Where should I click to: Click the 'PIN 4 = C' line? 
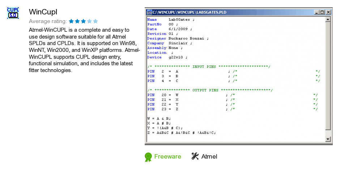coord(234,81)
